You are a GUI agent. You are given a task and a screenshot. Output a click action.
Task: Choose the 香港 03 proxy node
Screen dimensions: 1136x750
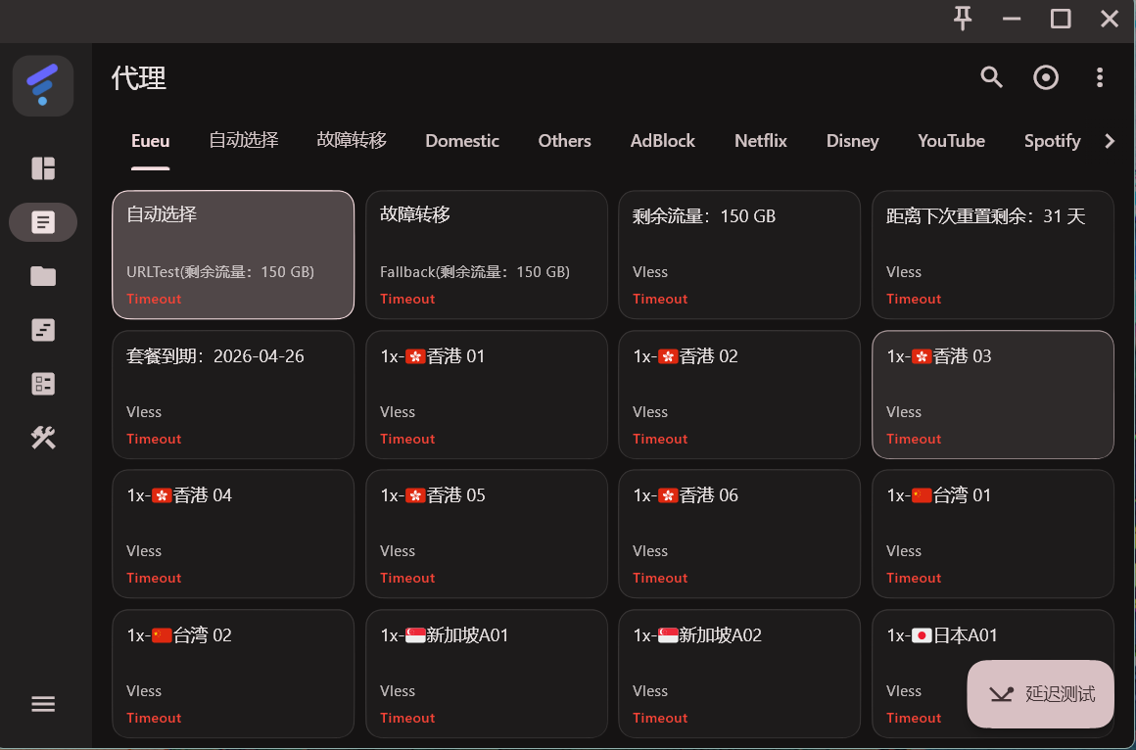point(992,395)
